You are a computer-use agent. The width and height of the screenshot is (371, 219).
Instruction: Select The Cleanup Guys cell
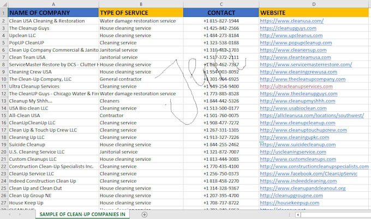coord(53,28)
